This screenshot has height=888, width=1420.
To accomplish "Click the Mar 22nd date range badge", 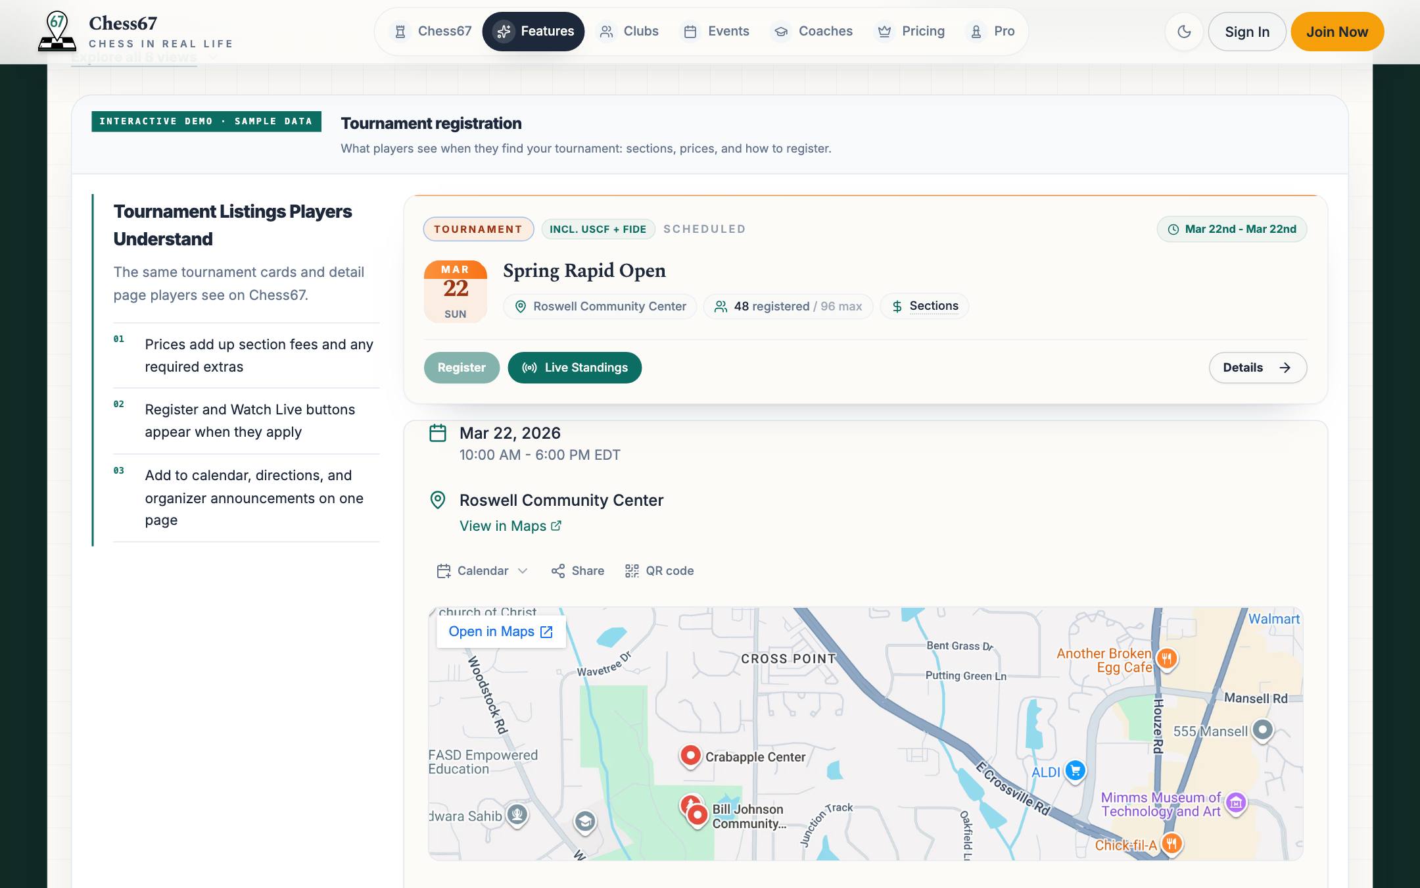I will (x=1232, y=229).
